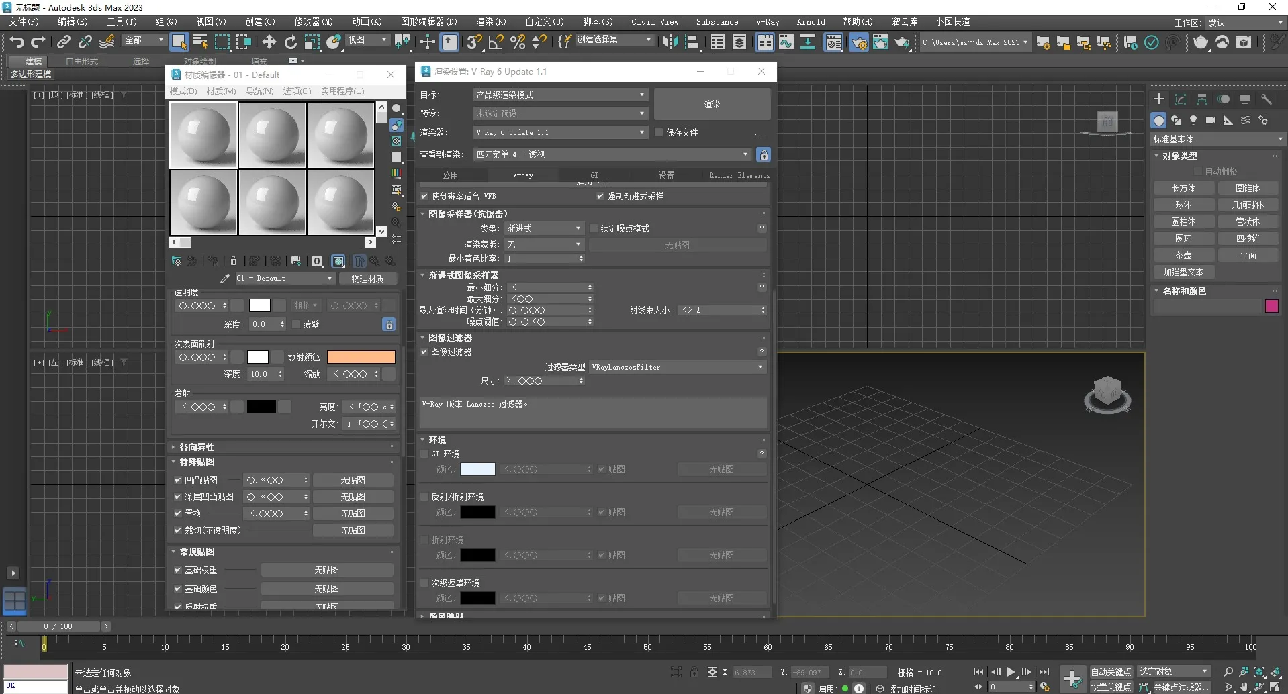Click the Render button

[x=712, y=104]
